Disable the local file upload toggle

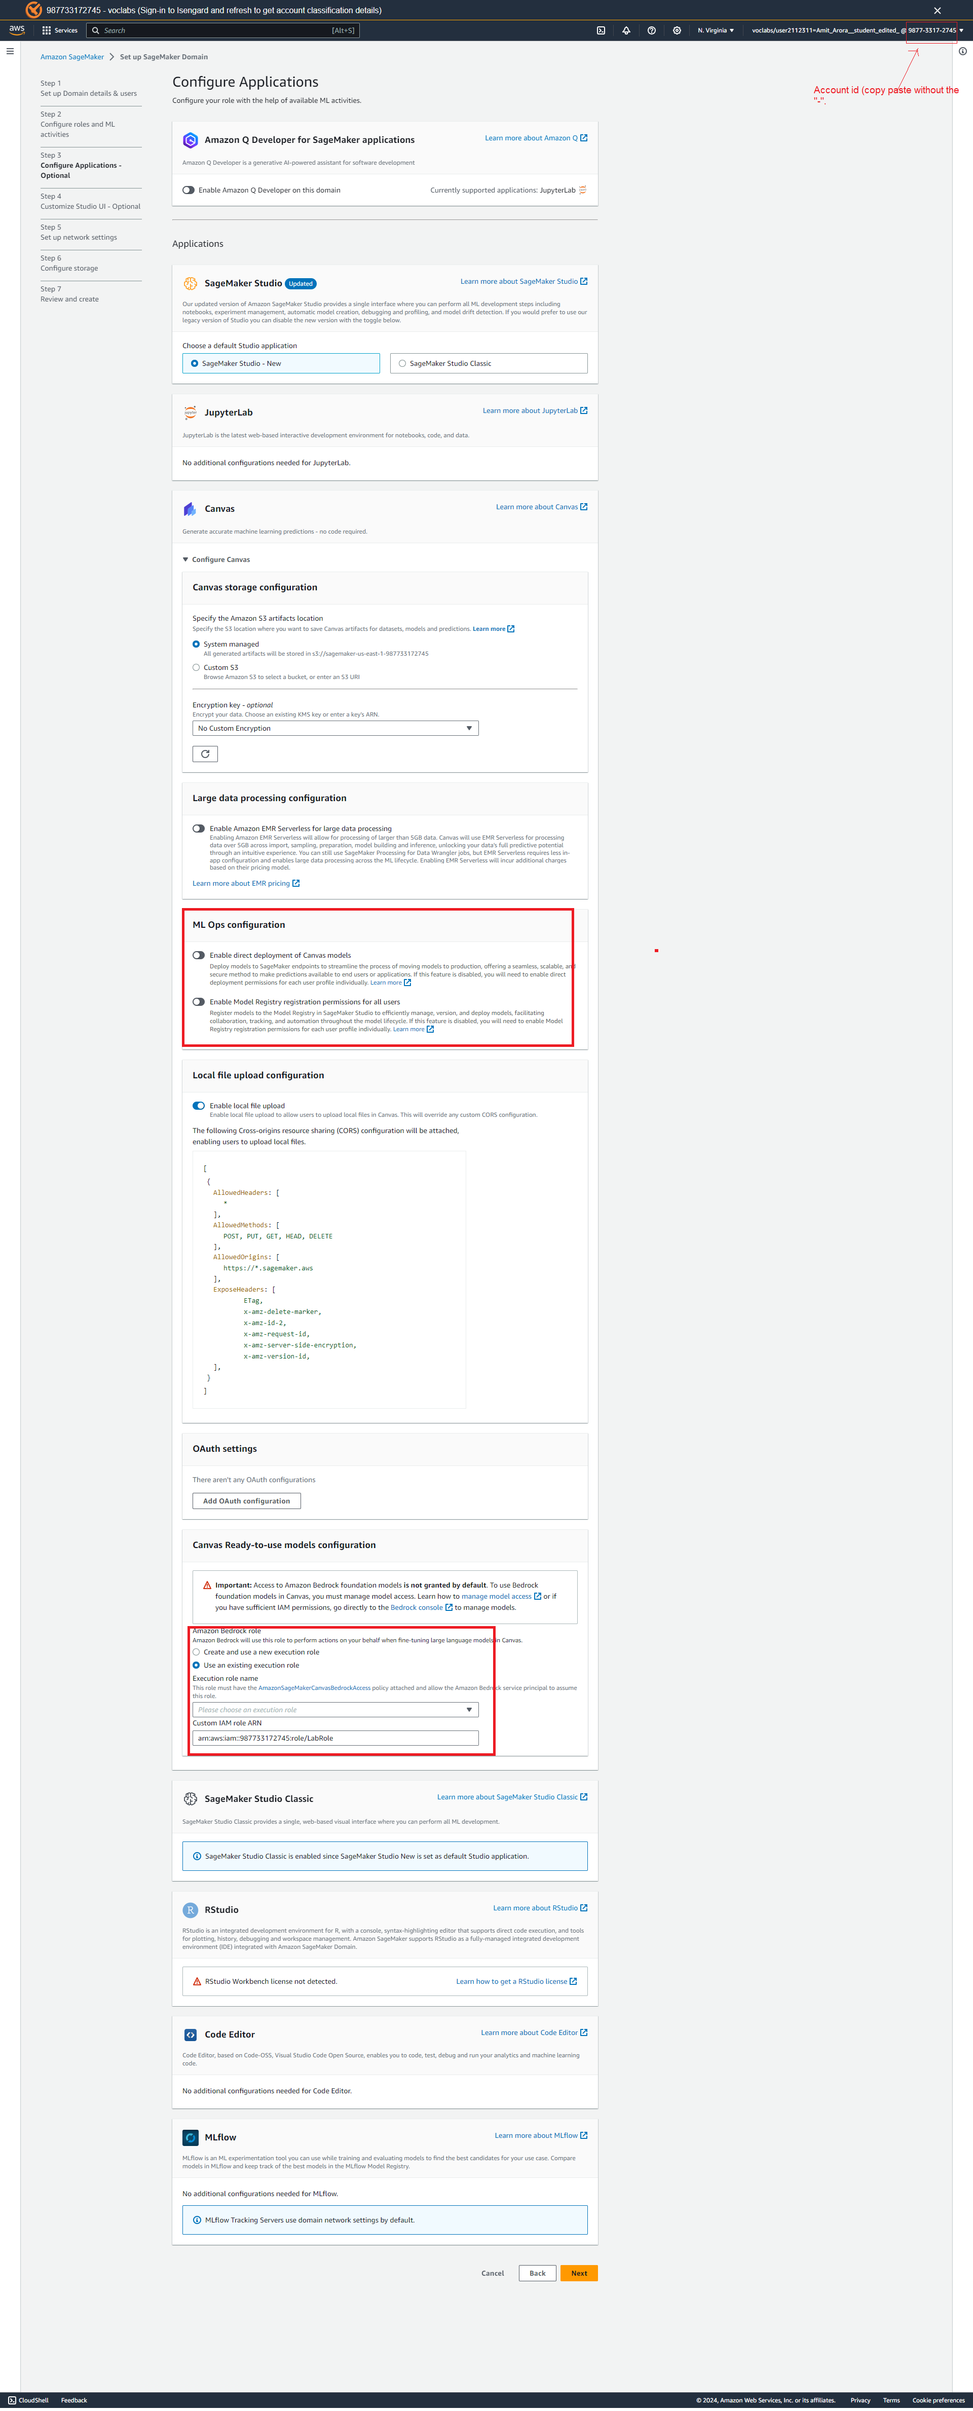click(x=199, y=1105)
